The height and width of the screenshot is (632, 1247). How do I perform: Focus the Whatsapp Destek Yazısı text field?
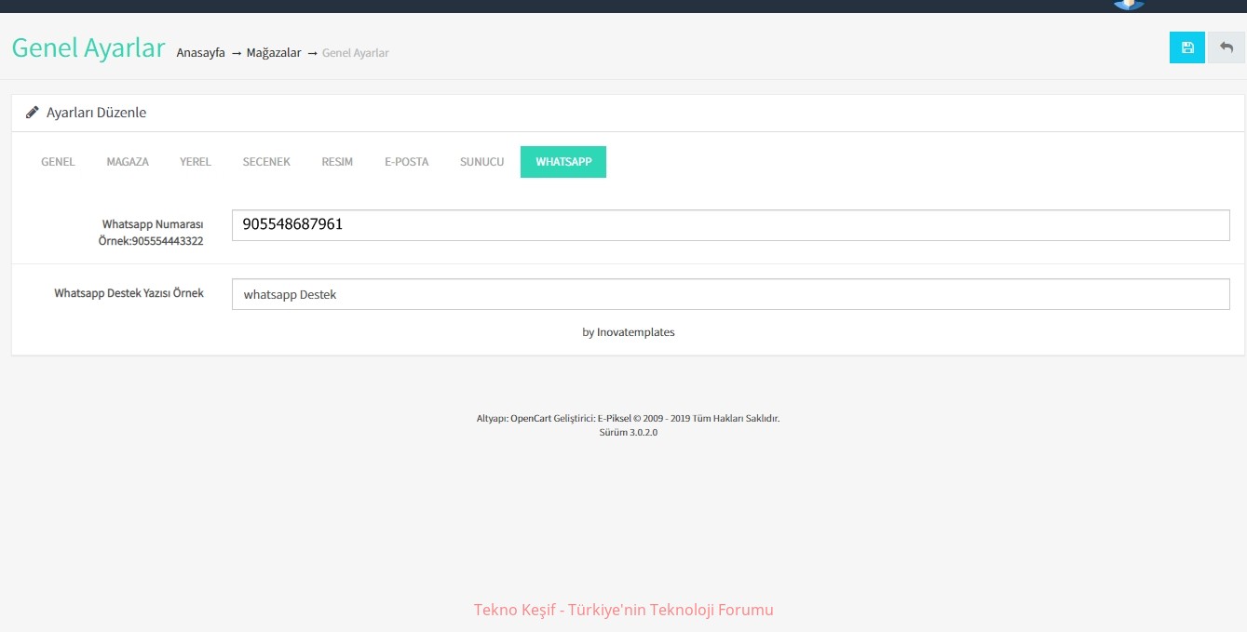pos(731,294)
